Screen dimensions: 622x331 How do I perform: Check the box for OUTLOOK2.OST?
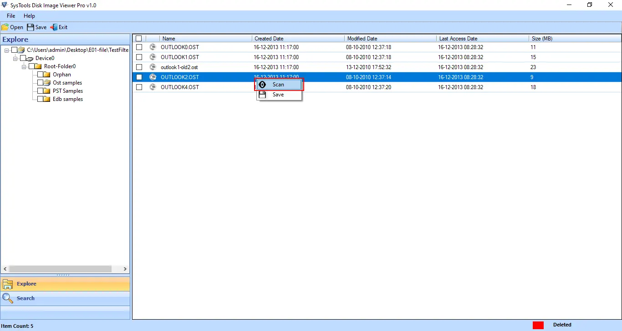(139, 77)
